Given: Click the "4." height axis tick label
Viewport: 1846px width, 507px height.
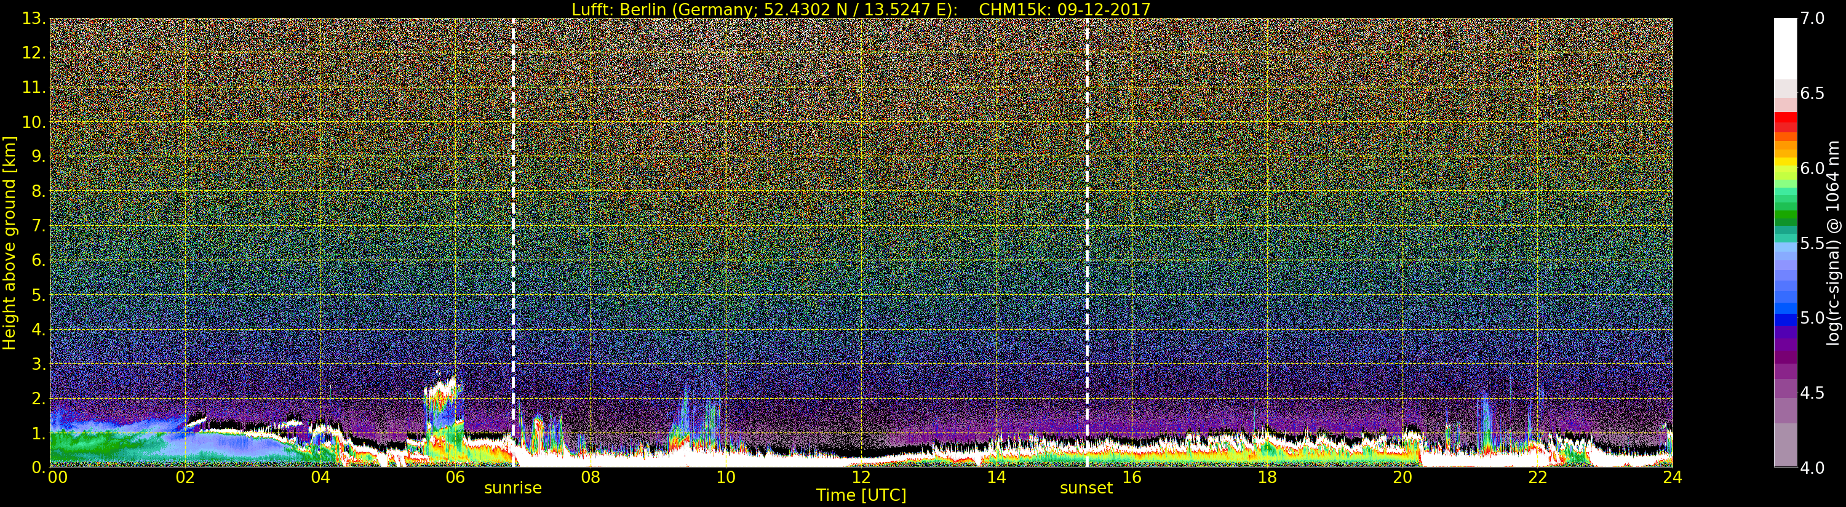Looking at the screenshot, I should click(38, 329).
